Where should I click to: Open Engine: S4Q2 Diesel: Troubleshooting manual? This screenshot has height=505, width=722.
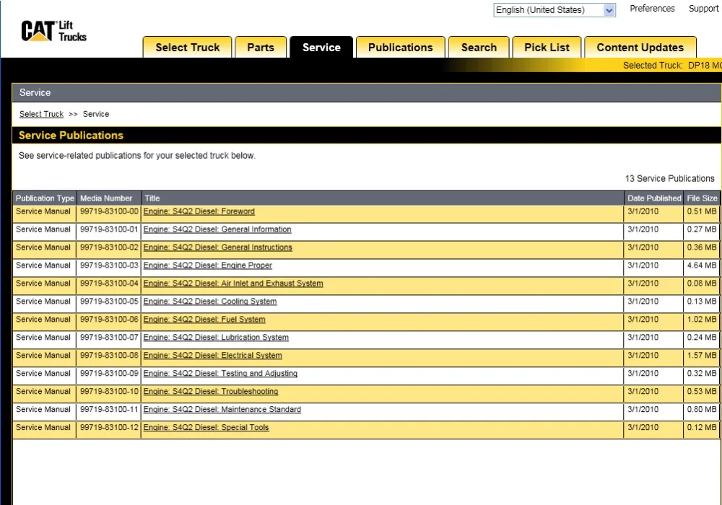pos(211,392)
